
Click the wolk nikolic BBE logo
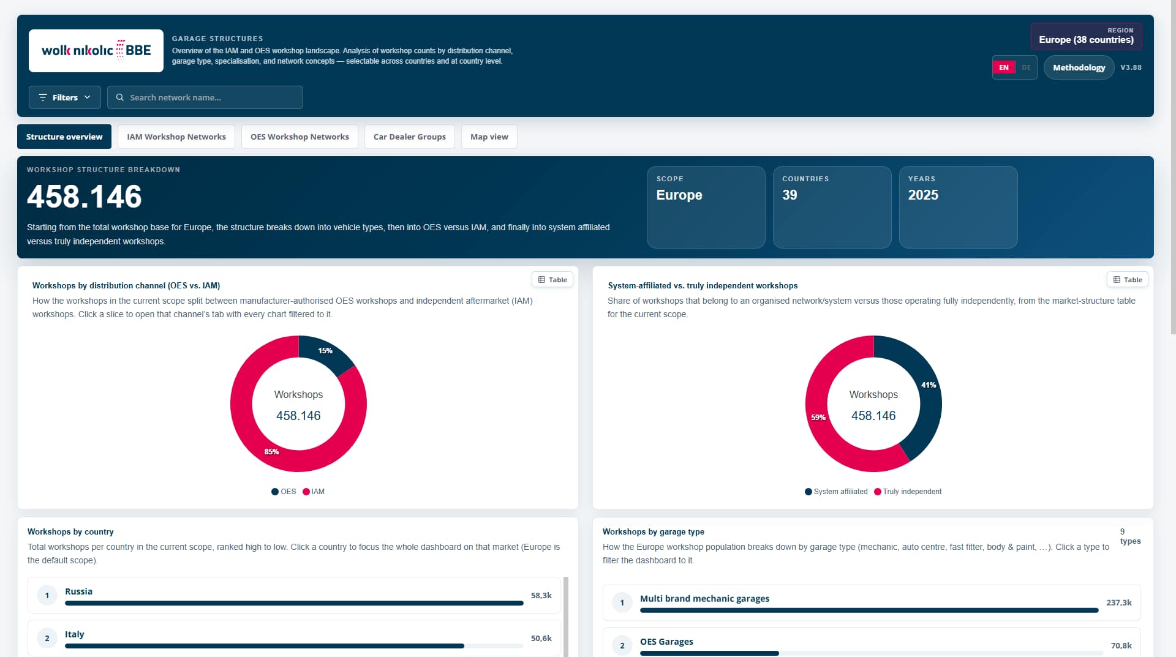coord(96,51)
